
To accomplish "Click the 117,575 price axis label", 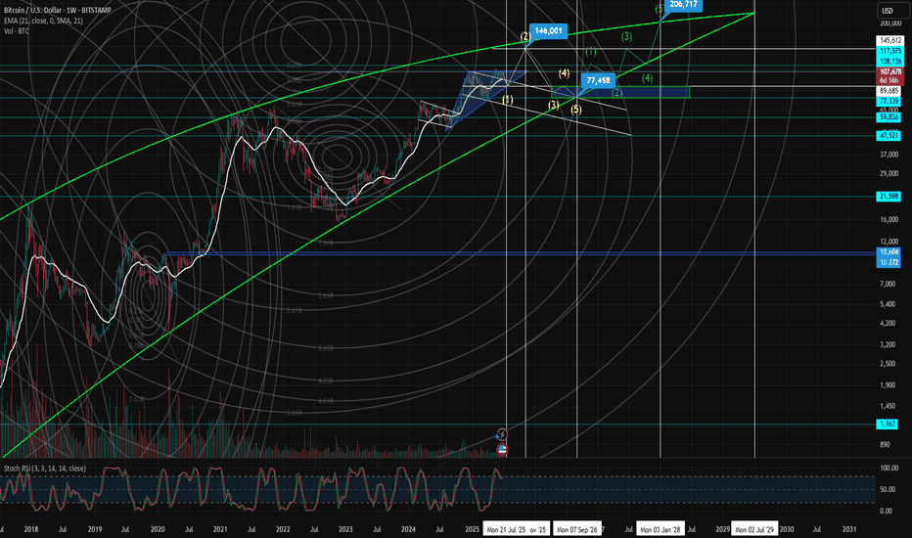I will click(x=889, y=51).
